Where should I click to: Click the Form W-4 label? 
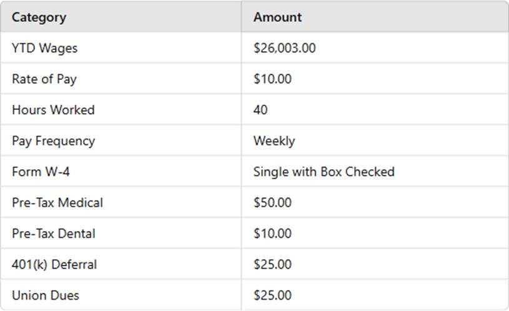[41, 172]
